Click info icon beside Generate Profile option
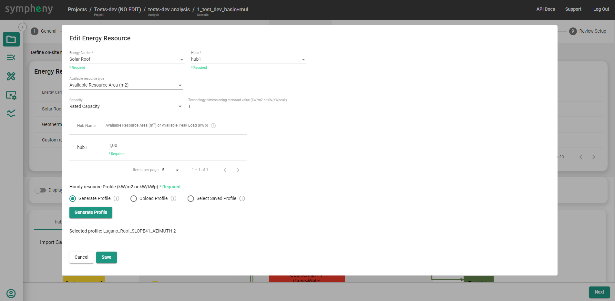 click(117, 199)
